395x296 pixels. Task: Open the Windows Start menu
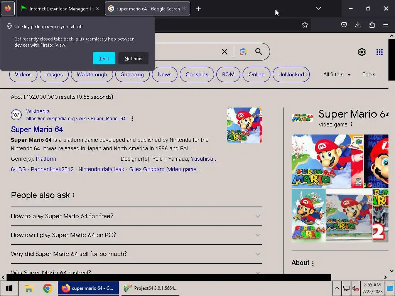coord(9,288)
